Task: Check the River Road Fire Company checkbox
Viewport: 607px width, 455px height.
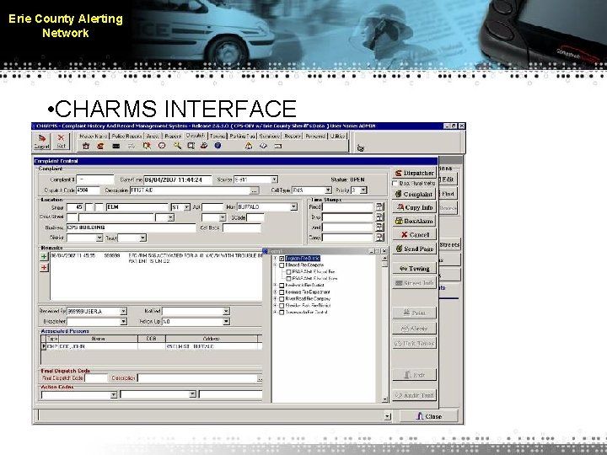Action: [282, 298]
